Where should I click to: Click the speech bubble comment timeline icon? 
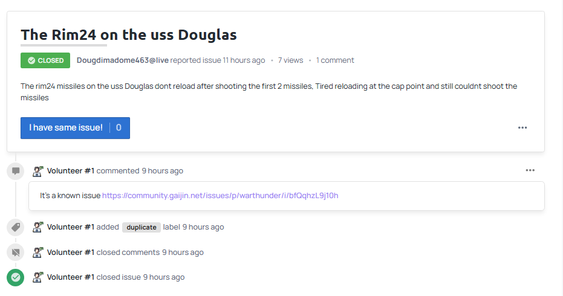(16, 171)
